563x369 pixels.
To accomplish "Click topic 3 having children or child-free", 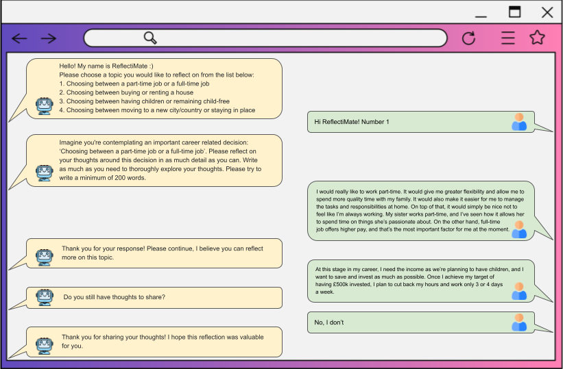I will click(144, 101).
